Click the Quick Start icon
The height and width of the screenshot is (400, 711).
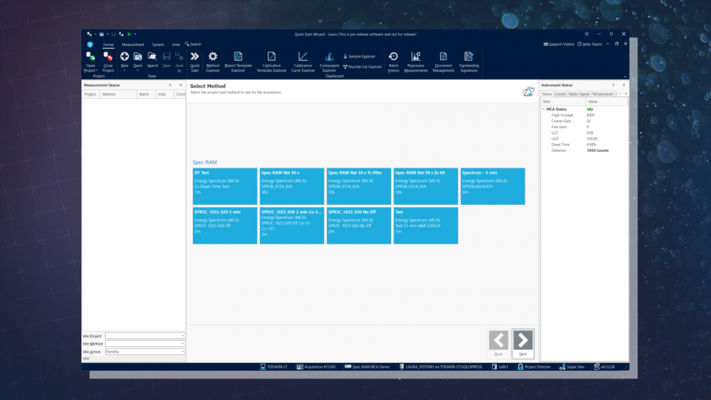coord(194,62)
